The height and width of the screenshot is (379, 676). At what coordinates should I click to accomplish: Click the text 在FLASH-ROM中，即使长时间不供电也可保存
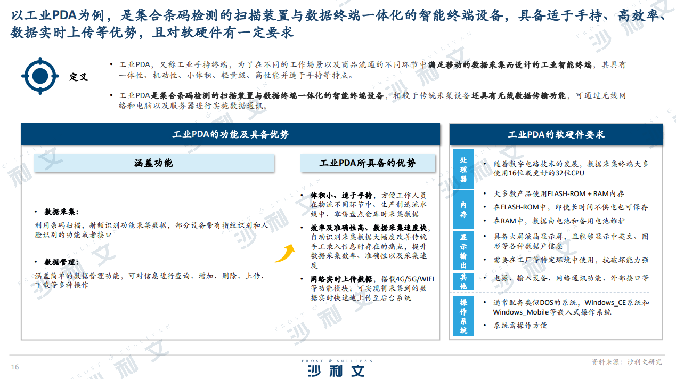[x=571, y=207]
